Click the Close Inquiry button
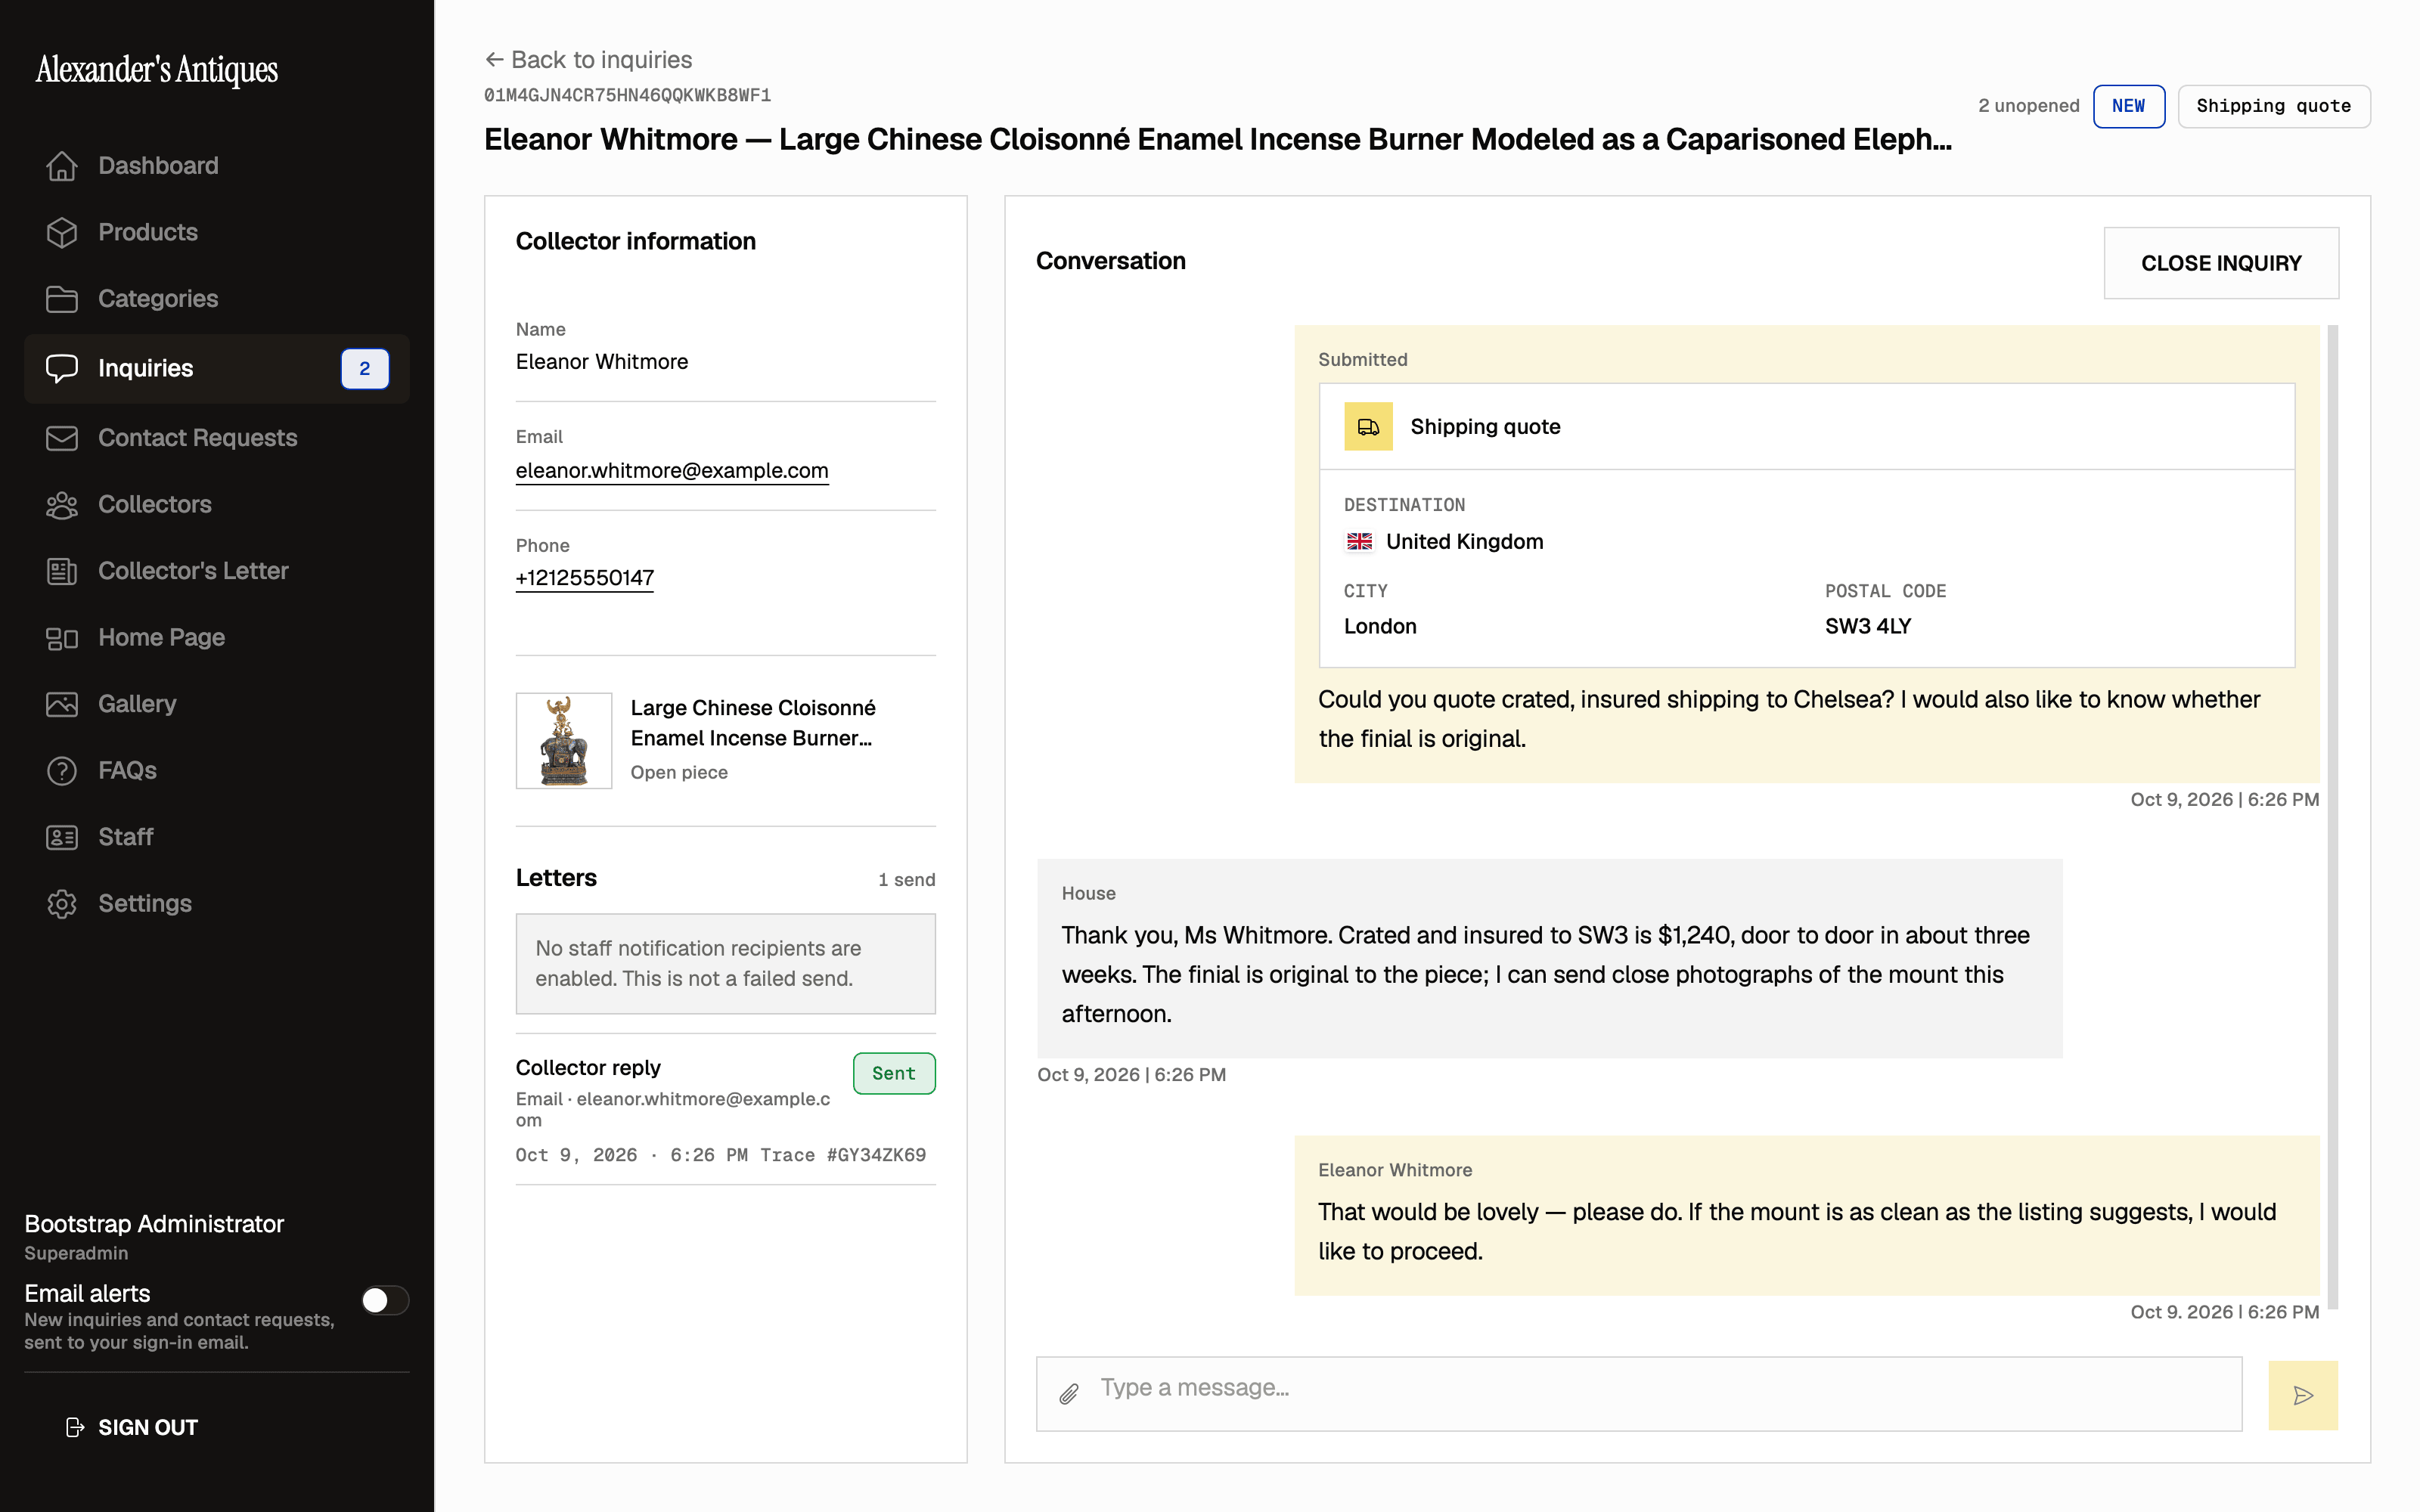Image resolution: width=2420 pixels, height=1512 pixels. coord(2221,263)
